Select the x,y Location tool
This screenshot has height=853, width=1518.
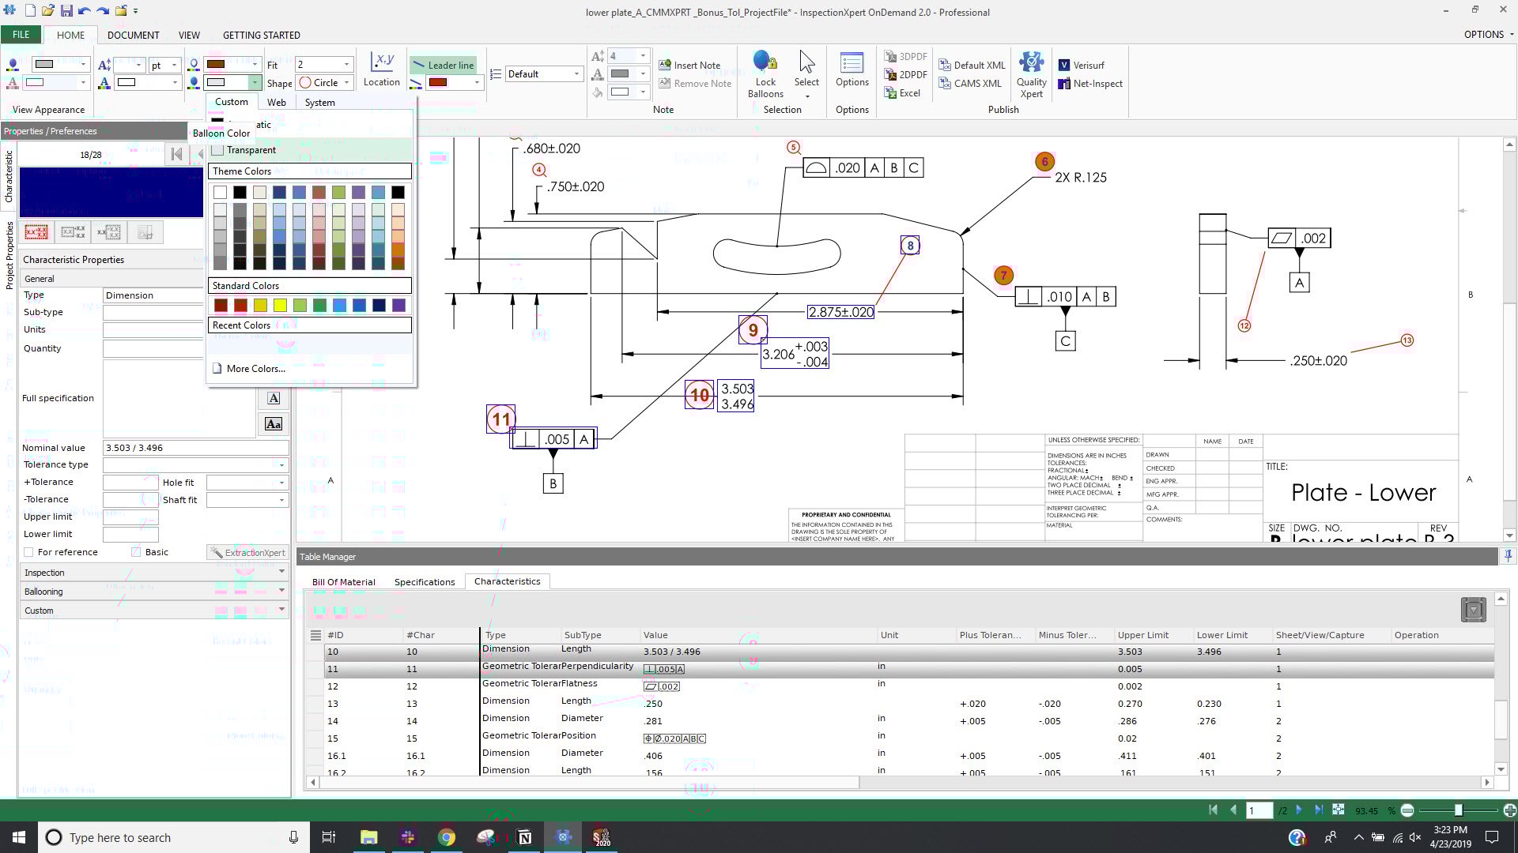pyautogui.click(x=382, y=73)
